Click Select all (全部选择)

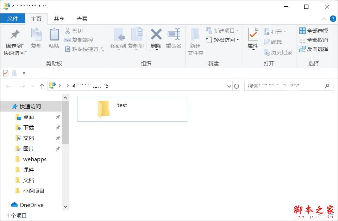pyautogui.click(x=314, y=31)
